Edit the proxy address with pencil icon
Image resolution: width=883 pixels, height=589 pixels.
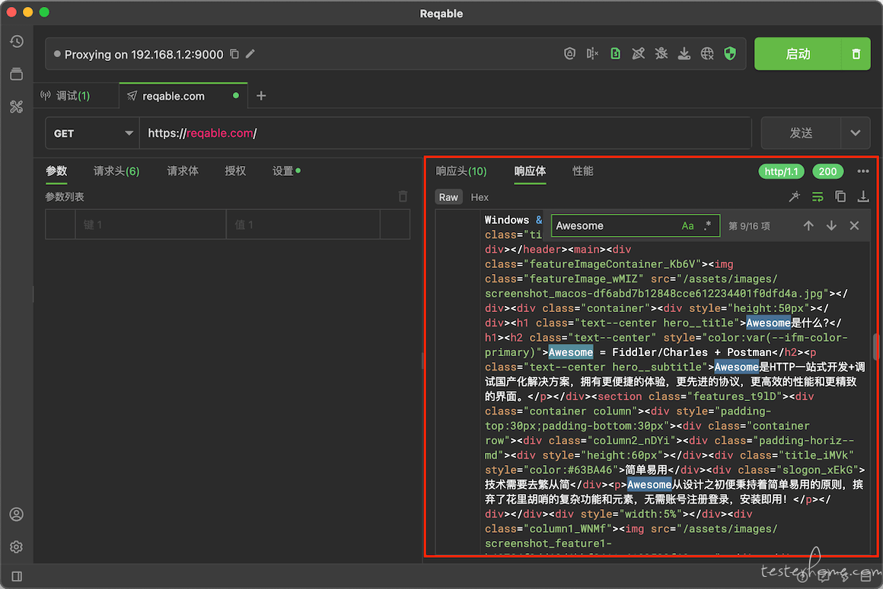click(x=250, y=54)
